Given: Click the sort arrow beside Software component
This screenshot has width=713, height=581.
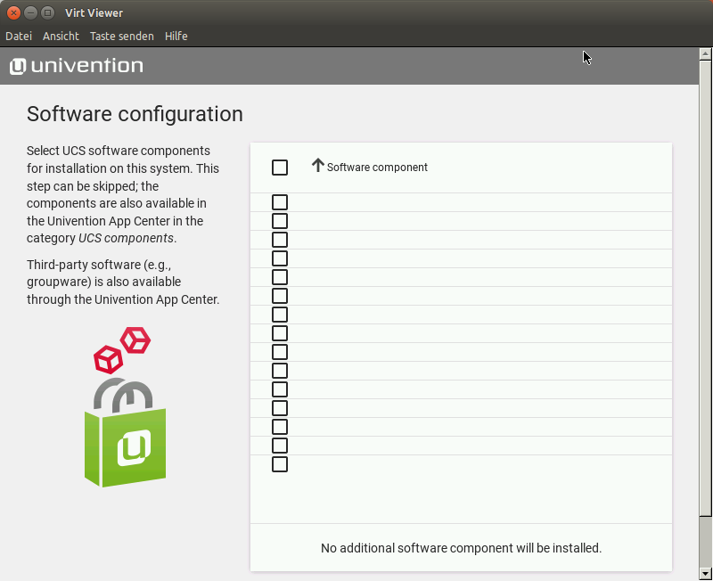Looking at the screenshot, I should click(317, 166).
